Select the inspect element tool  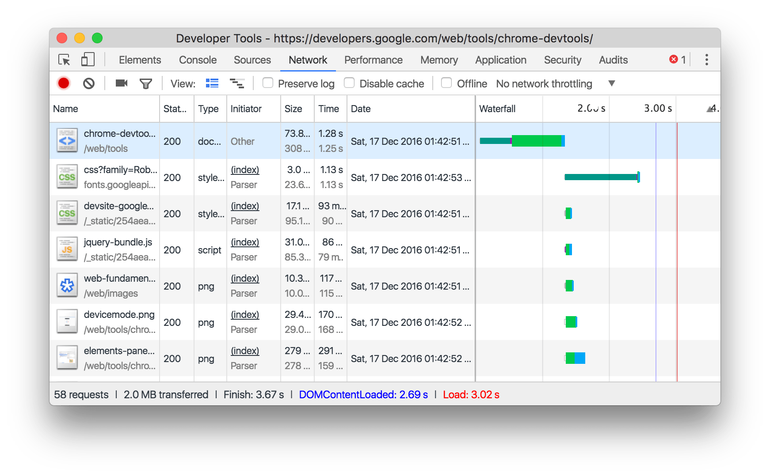(x=64, y=59)
